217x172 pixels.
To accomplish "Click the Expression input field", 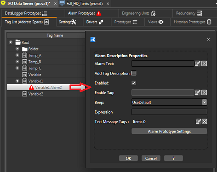I will tap(169, 112).
